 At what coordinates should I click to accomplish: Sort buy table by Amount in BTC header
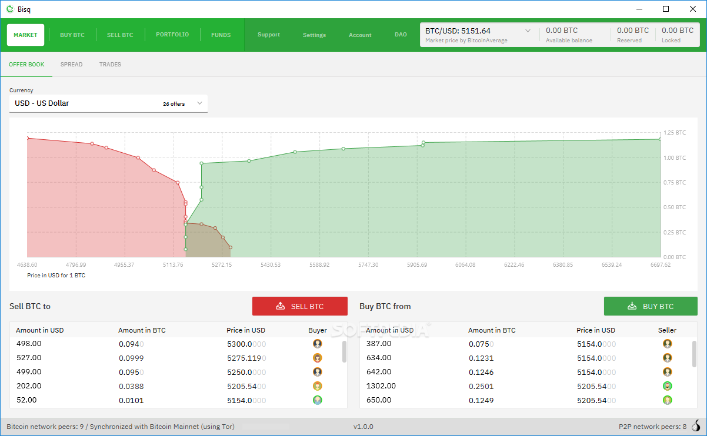(492, 330)
